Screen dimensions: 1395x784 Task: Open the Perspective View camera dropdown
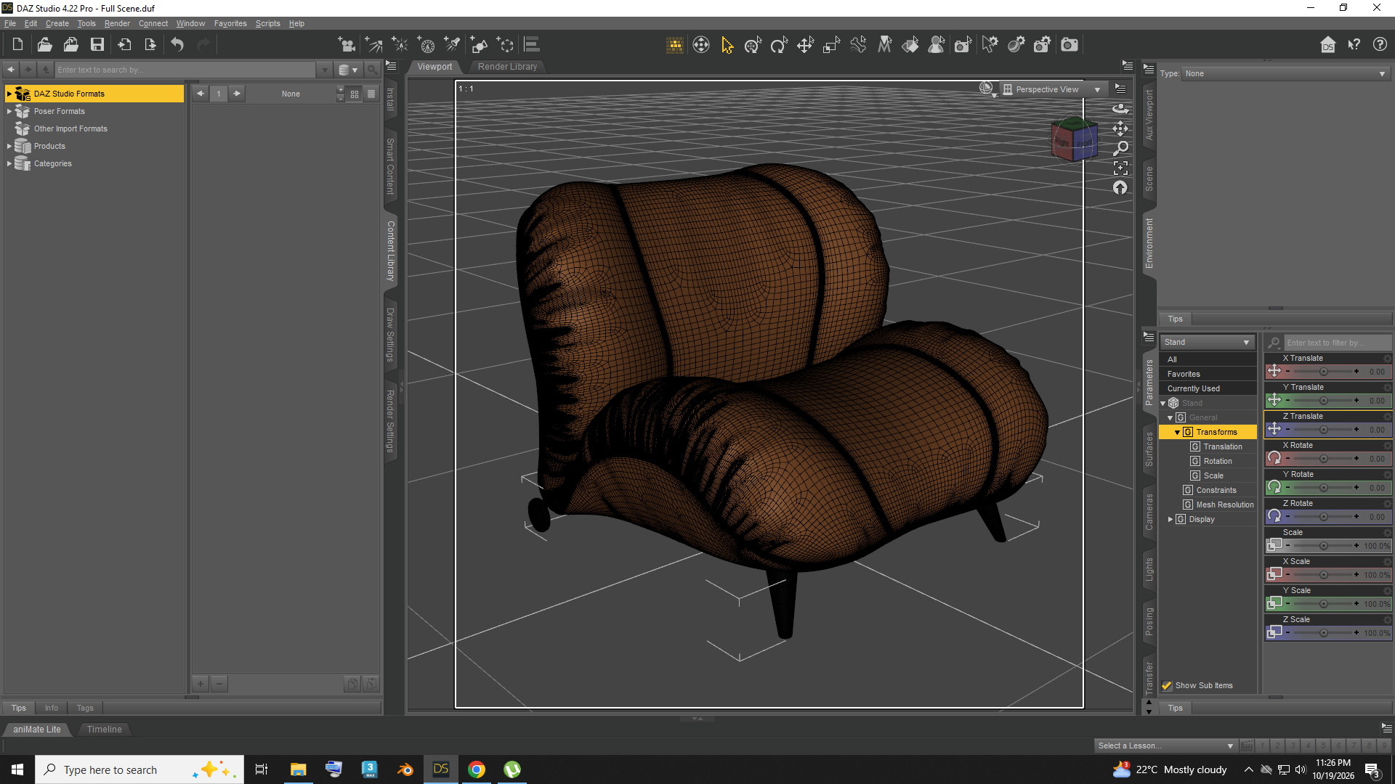coord(1054,89)
